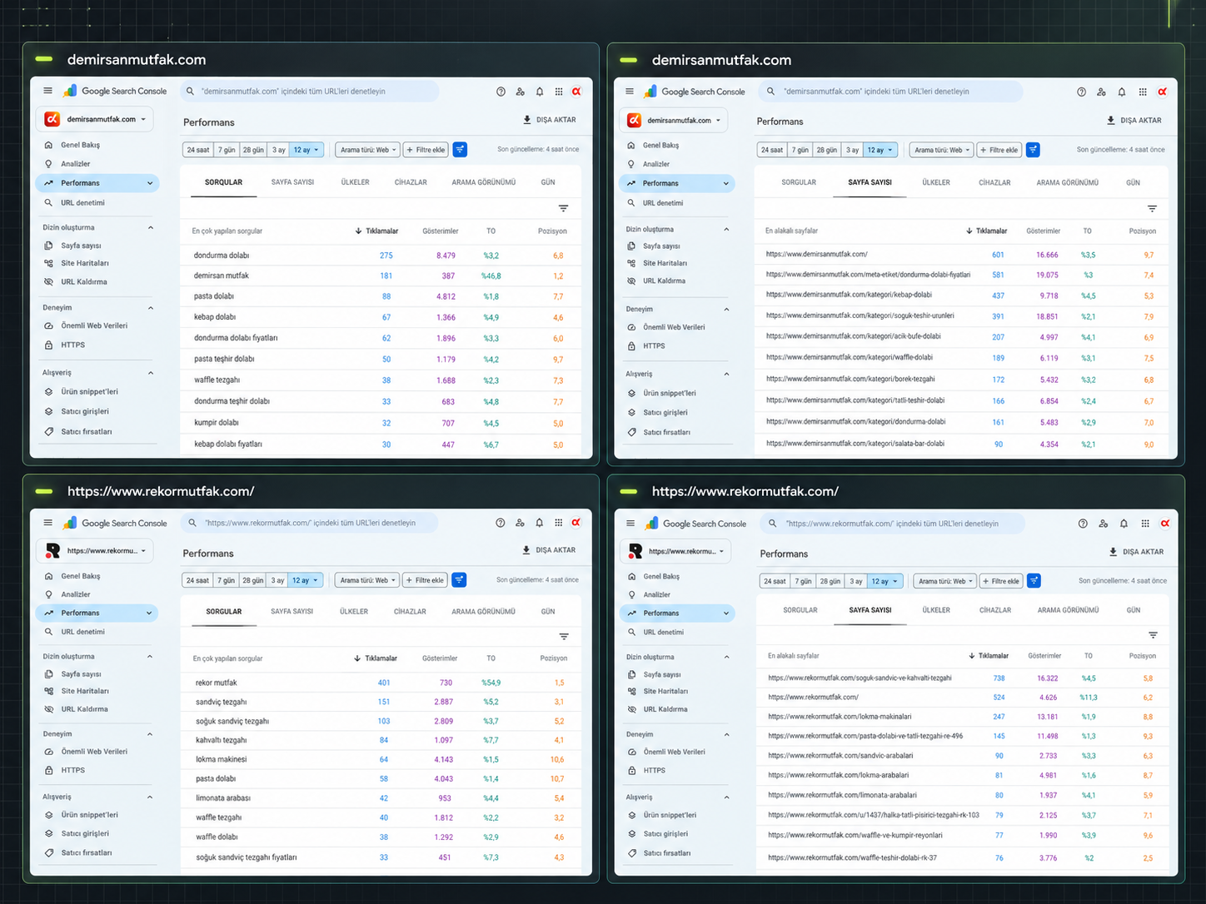Open notifications bell in demirsanmutfak queries panel
Image resolution: width=1206 pixels, height=904 pixels.
(x=540, y=92)
